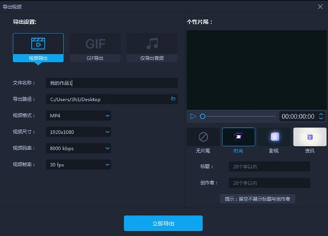Image resolution: width=328 pixels, height=236 pixels.
Task: Play the ending preview
Action: click(x=193, y=116)
